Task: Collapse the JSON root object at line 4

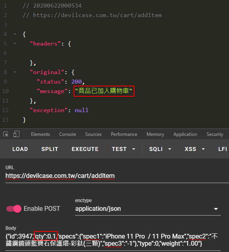Action: [15, 34]
